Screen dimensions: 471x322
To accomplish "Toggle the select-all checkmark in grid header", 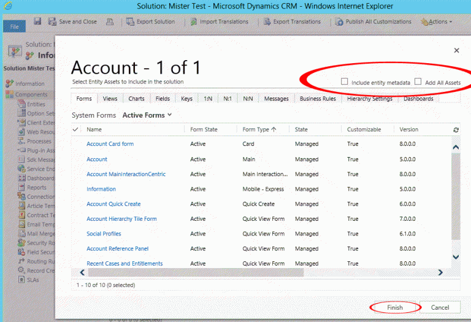I will (x=75, y=129).
